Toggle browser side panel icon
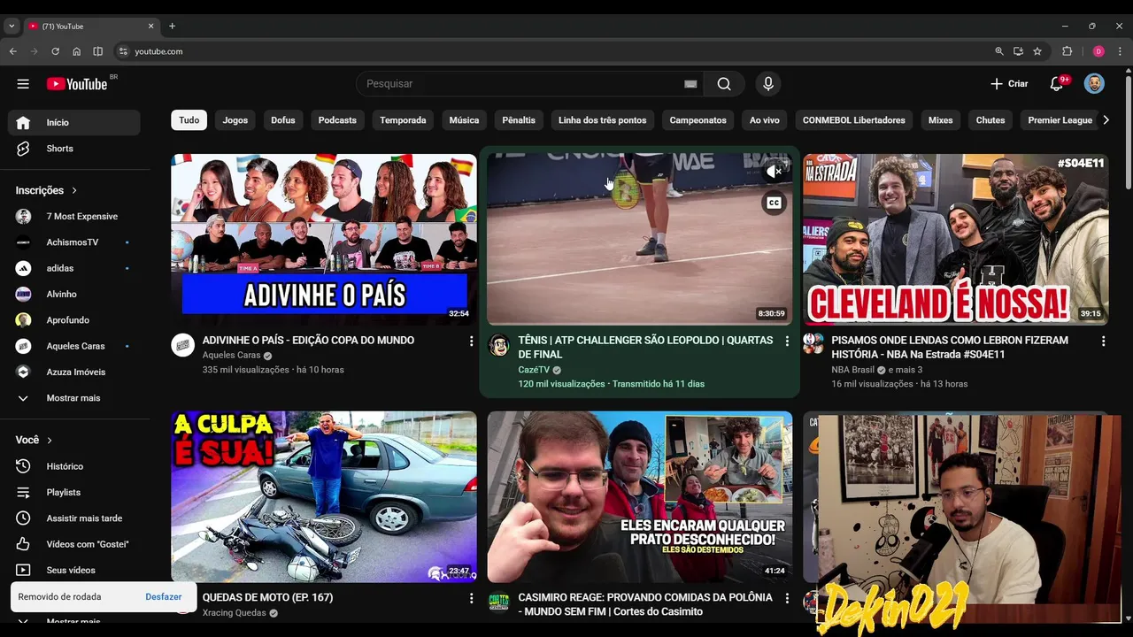 pos(97,51)
